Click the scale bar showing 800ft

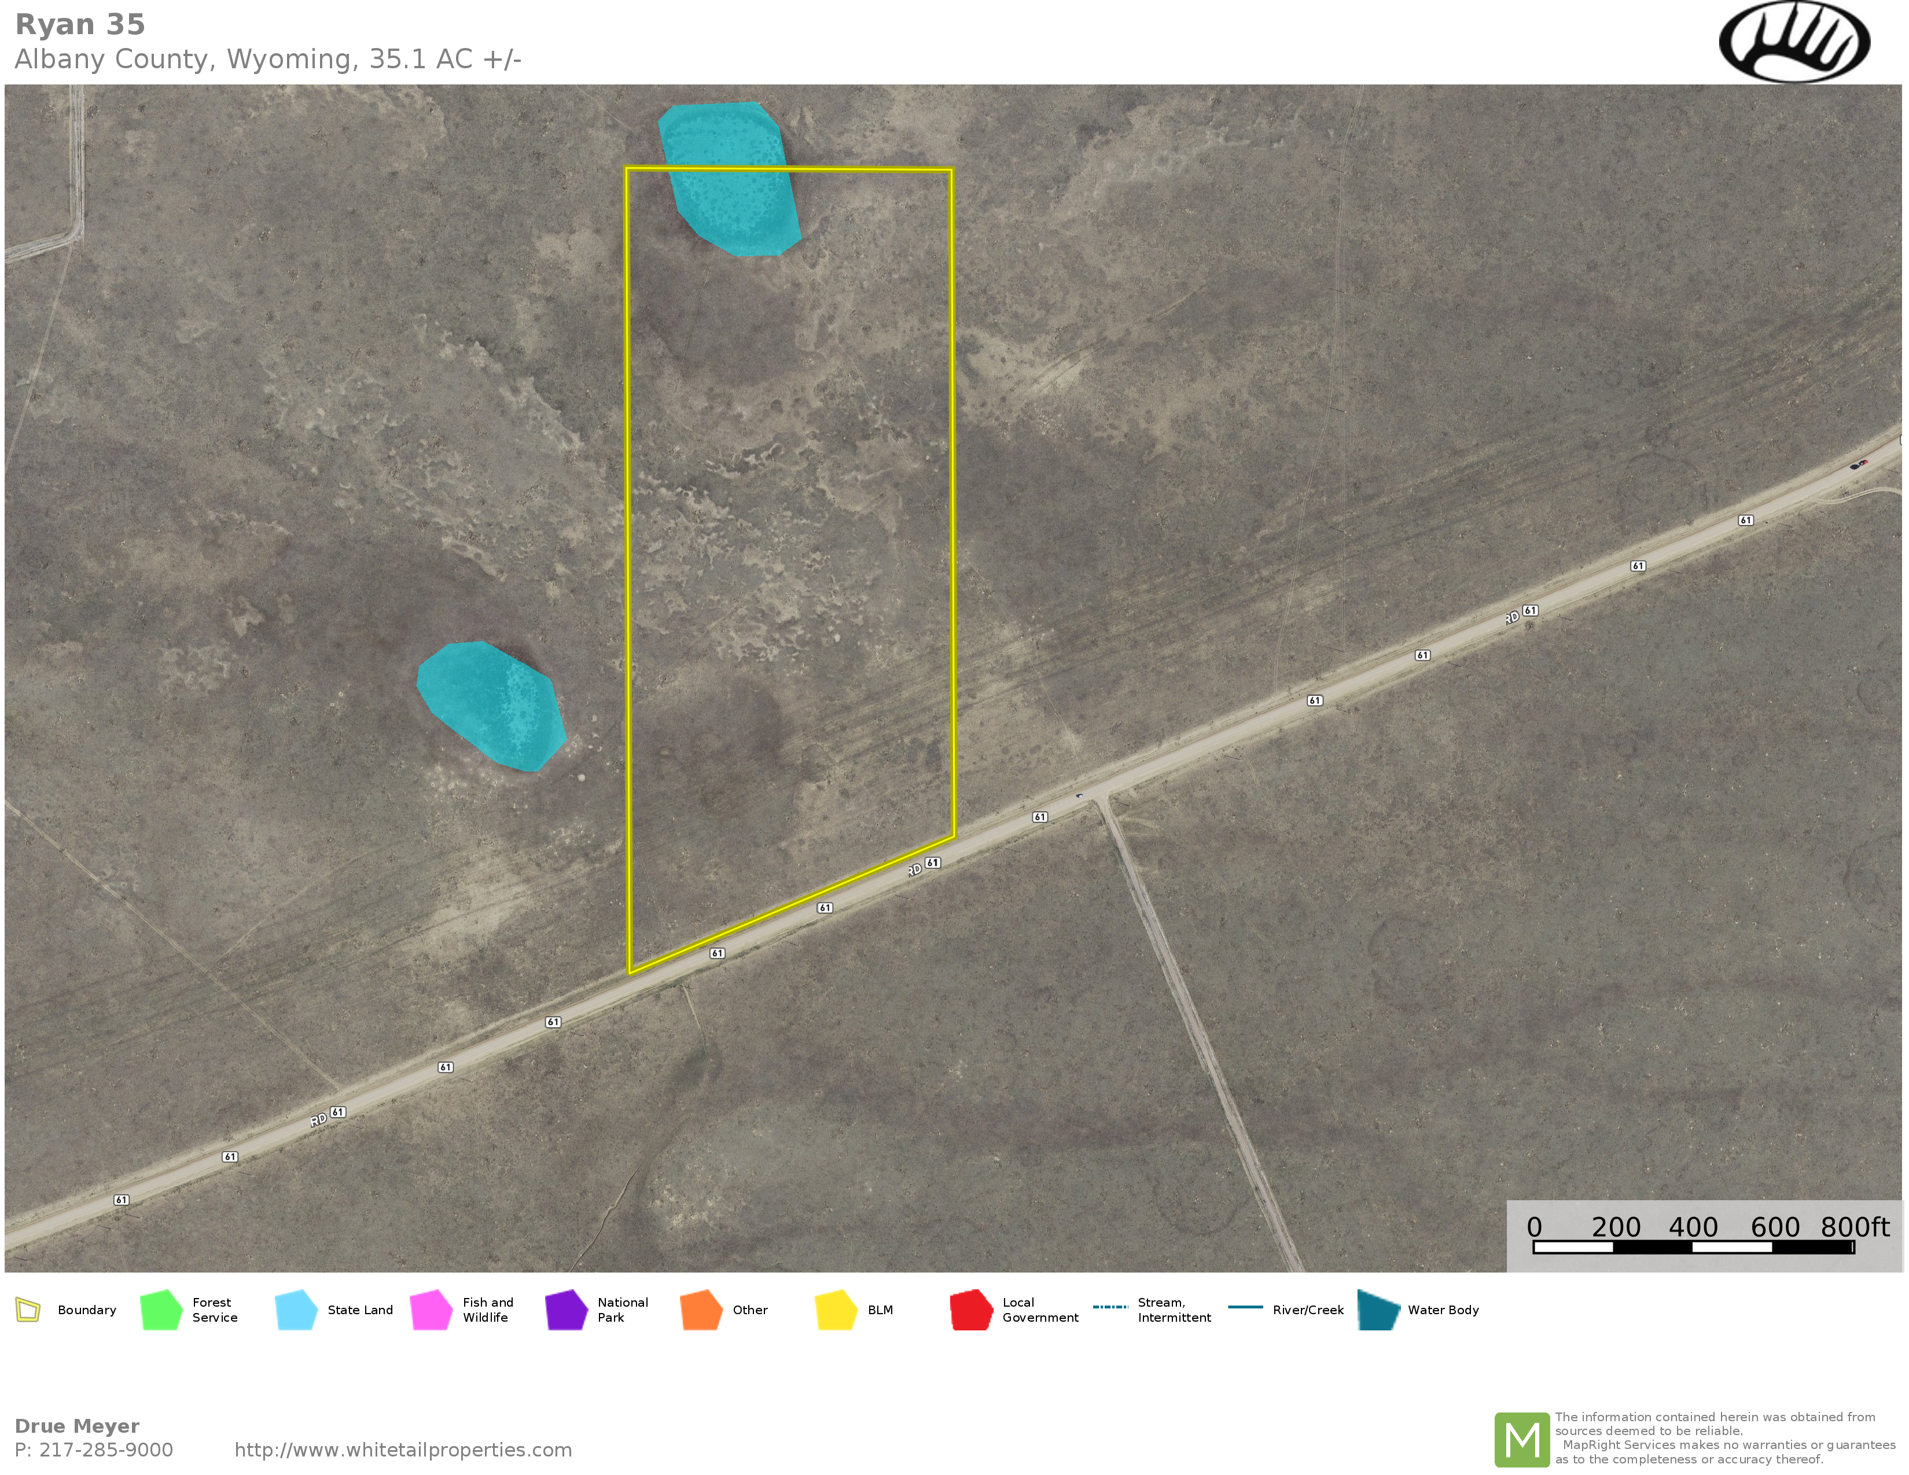[x=1693, y=1247]
